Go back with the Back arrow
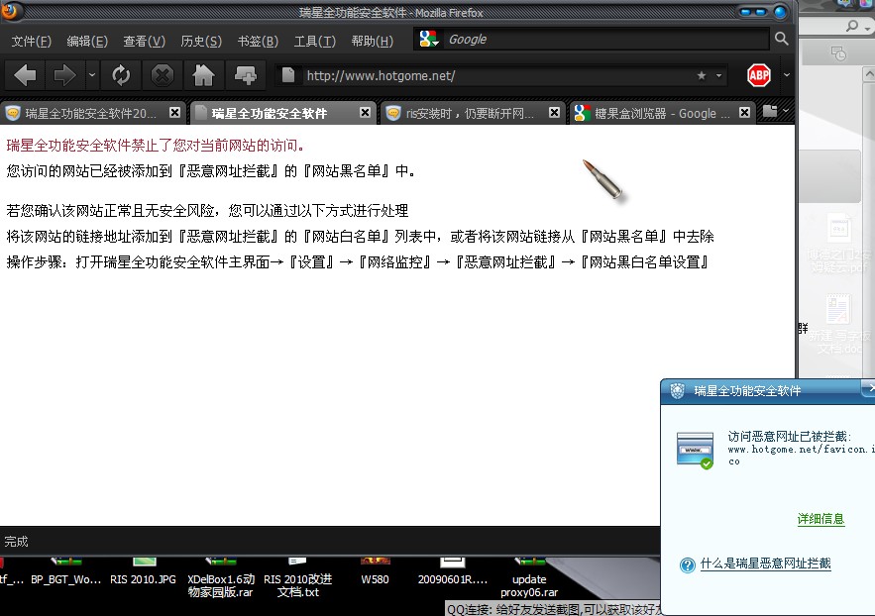This screenshot has width=875, height=616. [x=25, y=75]
